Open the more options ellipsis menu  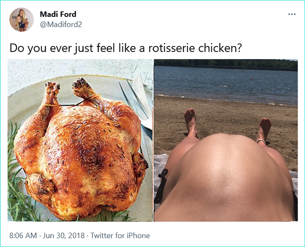click(291, 14)
